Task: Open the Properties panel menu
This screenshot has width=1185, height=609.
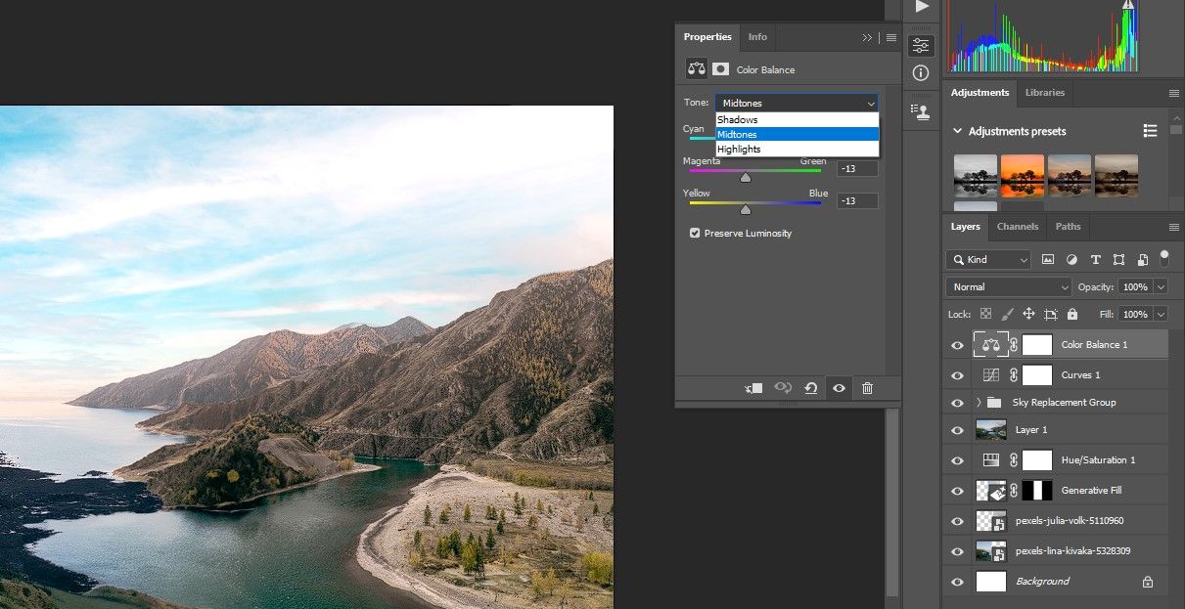Action: point(890,37)
